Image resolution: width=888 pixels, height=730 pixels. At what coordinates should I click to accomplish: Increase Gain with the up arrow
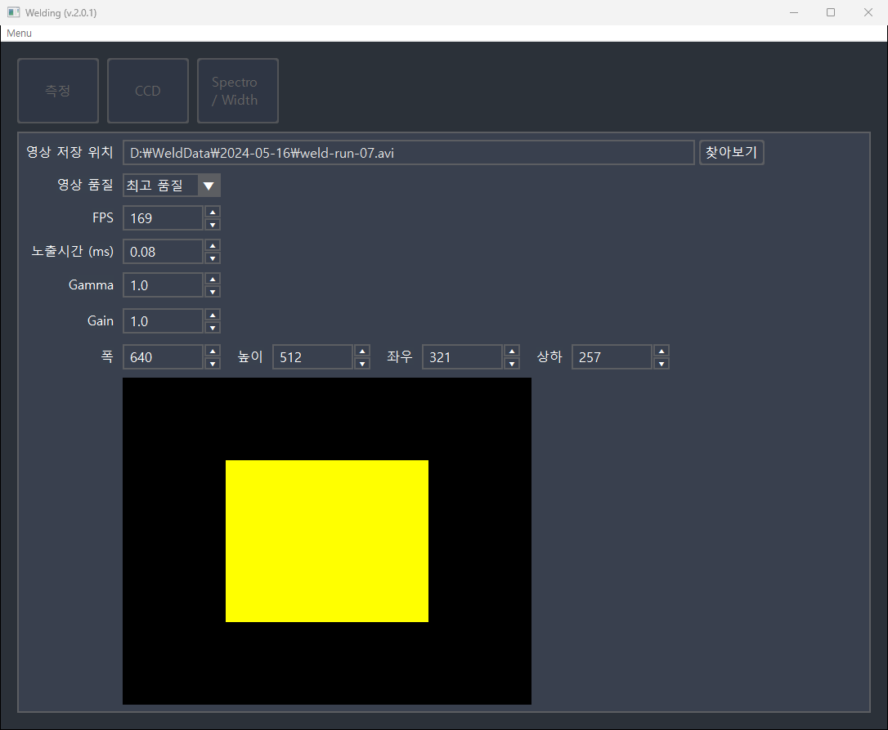point(213,316)
